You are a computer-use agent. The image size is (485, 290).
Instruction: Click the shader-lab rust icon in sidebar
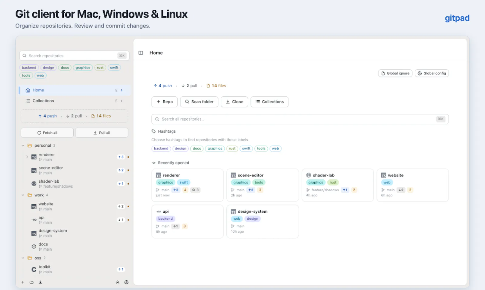[34, 184]
